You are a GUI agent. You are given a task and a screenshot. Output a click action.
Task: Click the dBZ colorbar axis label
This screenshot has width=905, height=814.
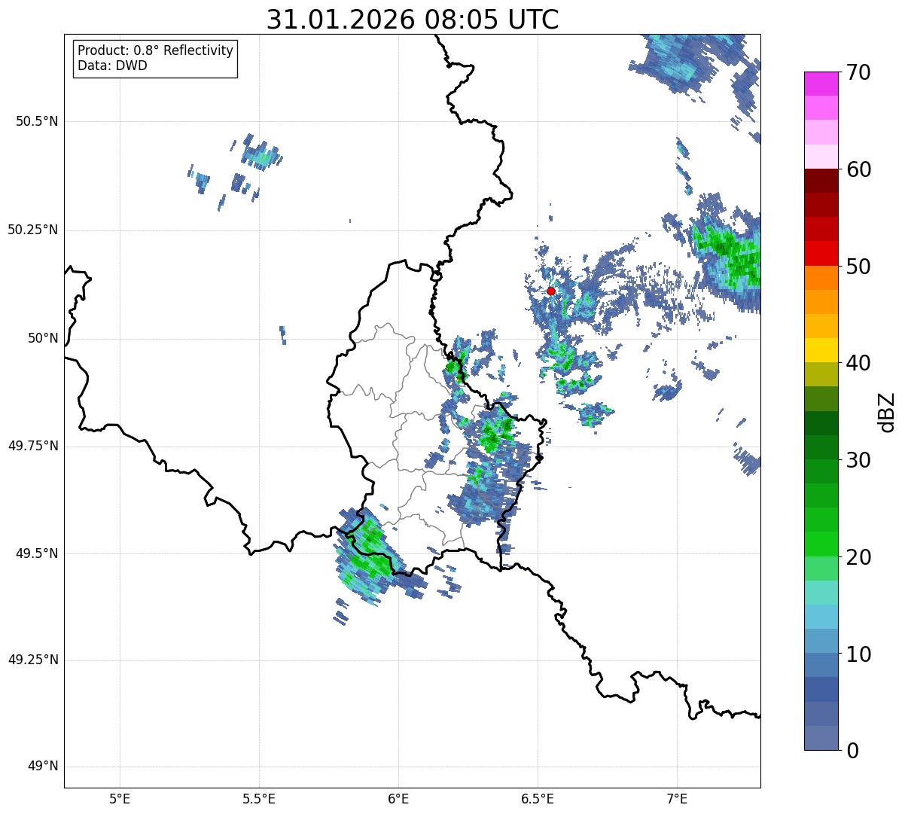coord(886,411)
